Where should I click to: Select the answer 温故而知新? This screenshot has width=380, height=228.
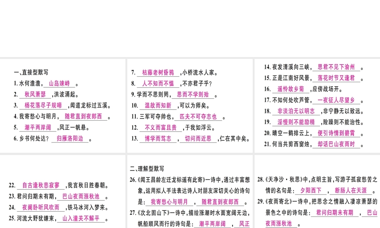pyautogui.click(x=158, y=105)
